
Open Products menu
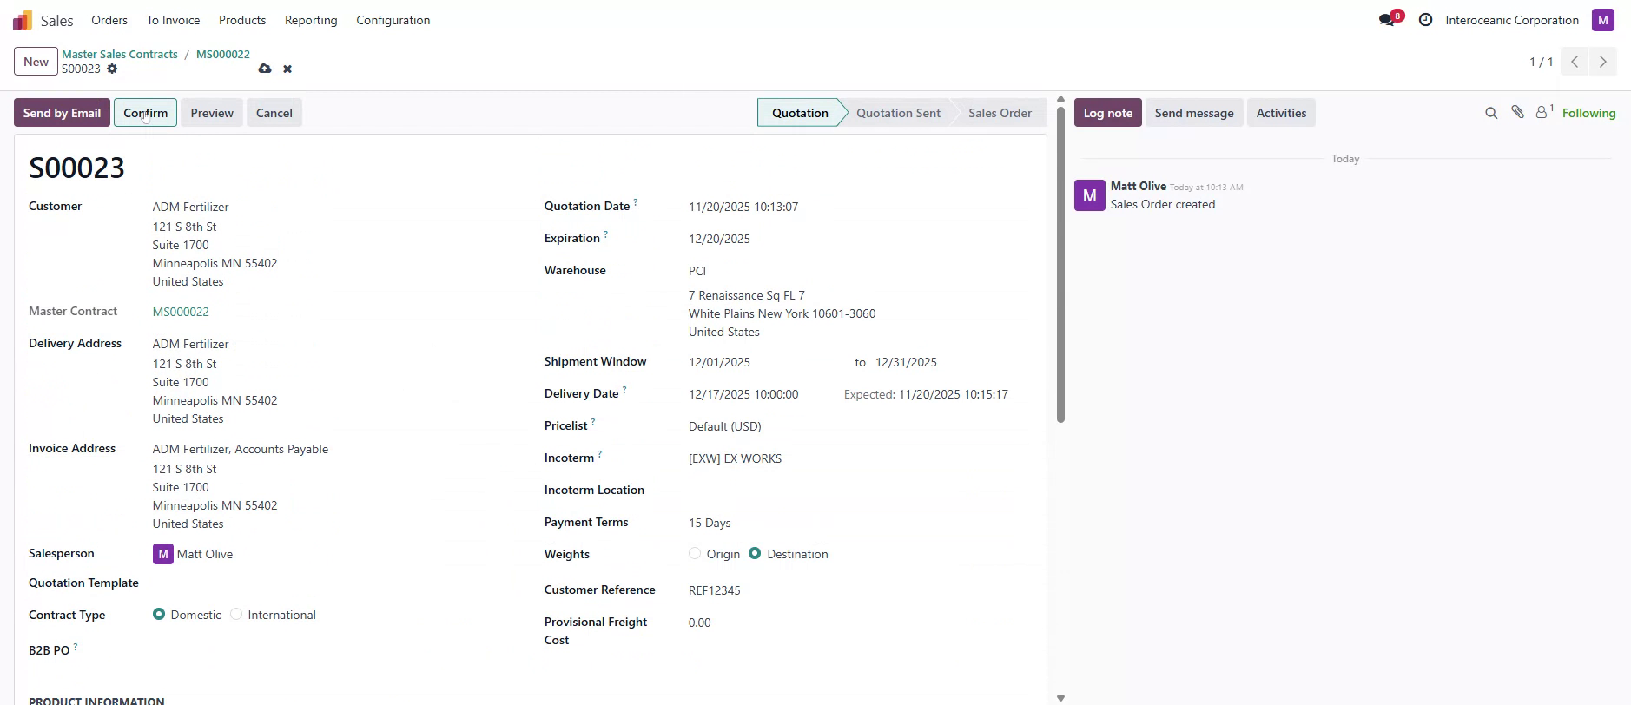tap(242, 20)
